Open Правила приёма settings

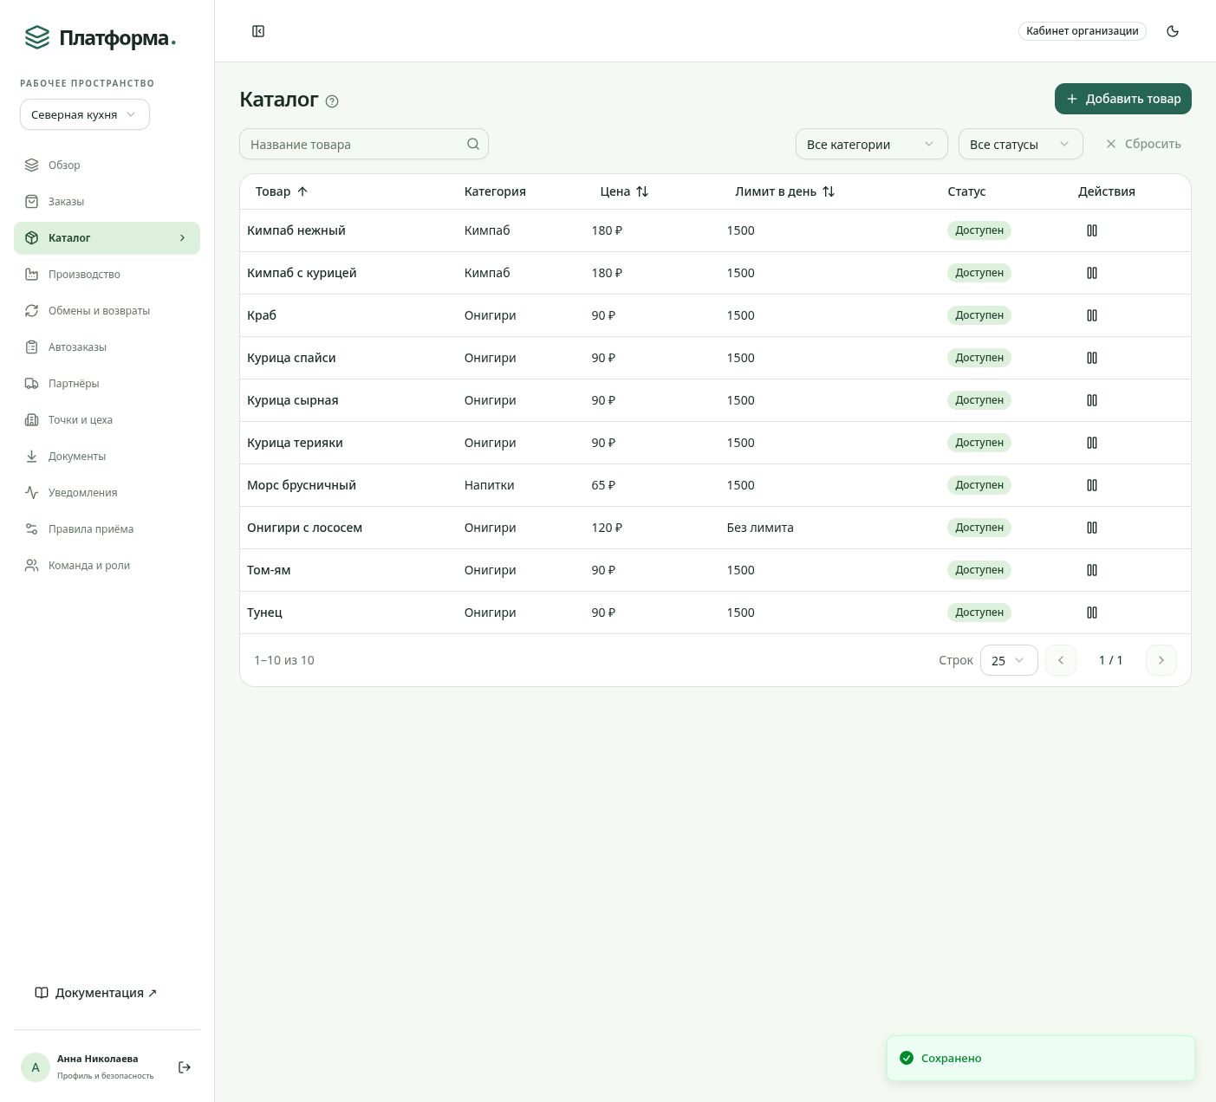[x=107, y=528]
